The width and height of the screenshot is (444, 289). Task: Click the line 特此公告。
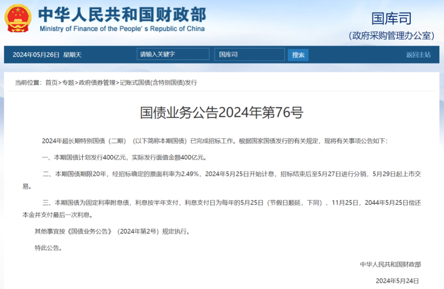(x=49, y=248)
